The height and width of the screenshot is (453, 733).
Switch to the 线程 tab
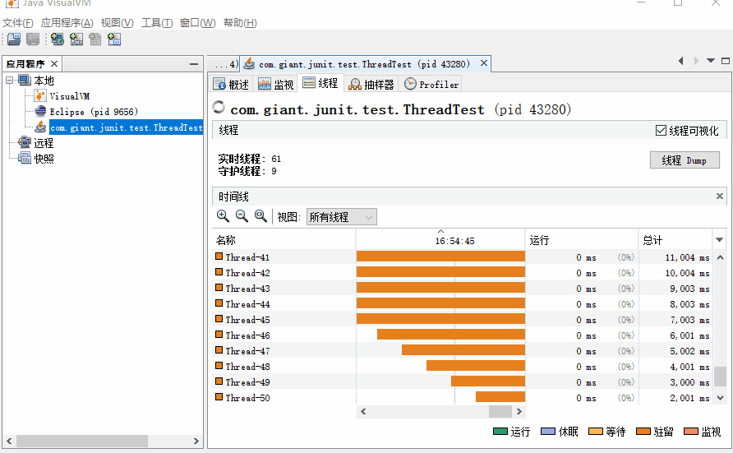(x=320, y=84)
